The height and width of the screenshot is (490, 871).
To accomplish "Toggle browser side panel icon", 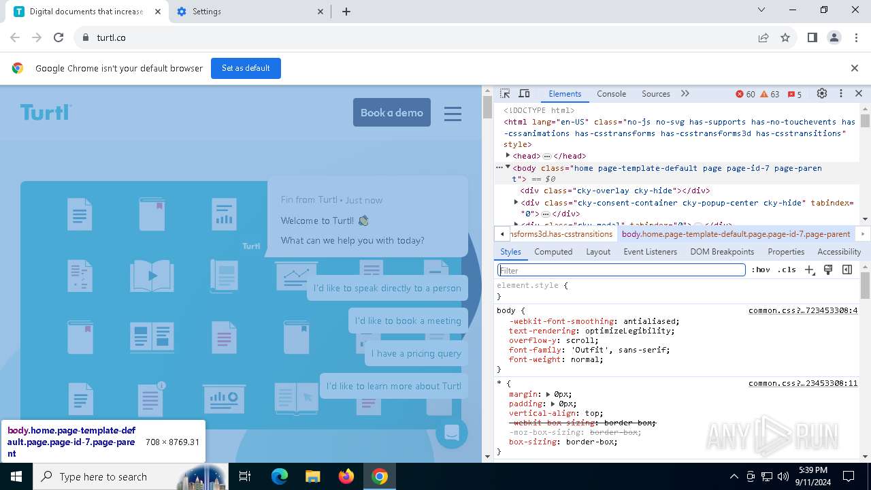I will click(812, 37).
